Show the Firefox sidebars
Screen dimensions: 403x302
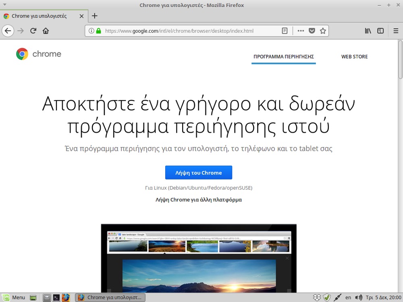coord(380,31)
